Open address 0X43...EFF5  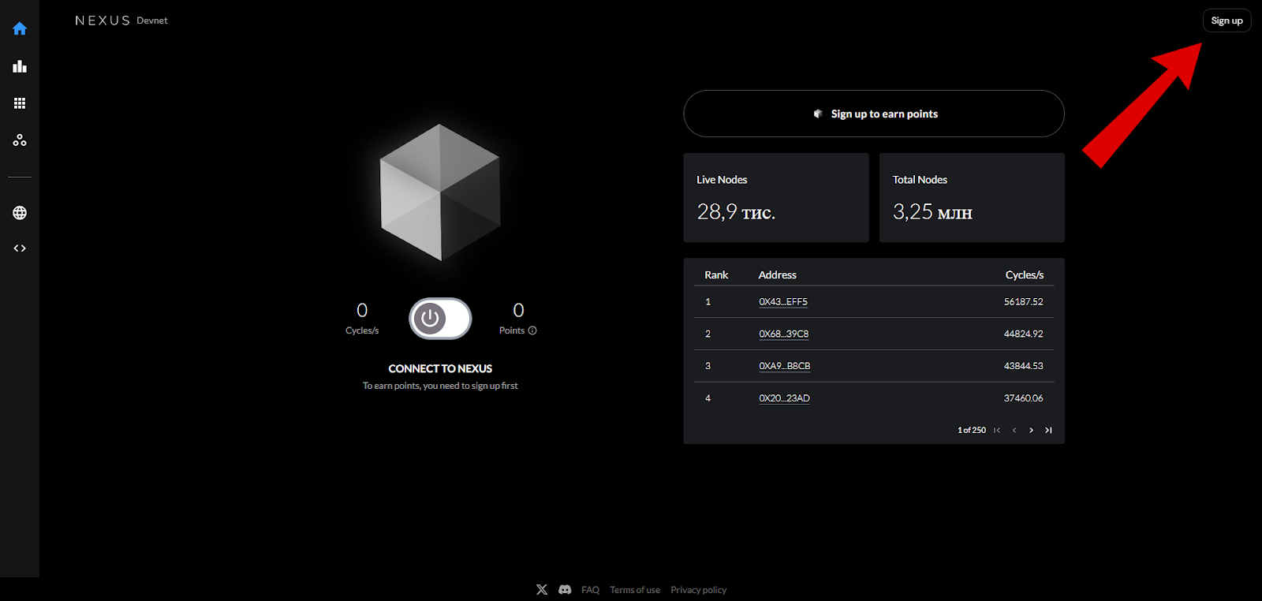pos(783,302)
